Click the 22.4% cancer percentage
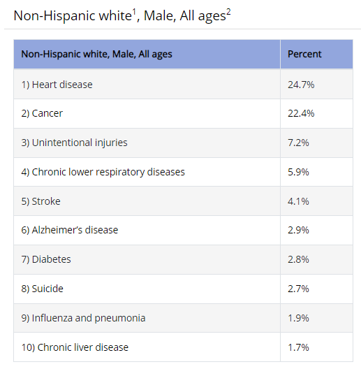The height and width of the screenshot is (369, 361). click(301, 113)
